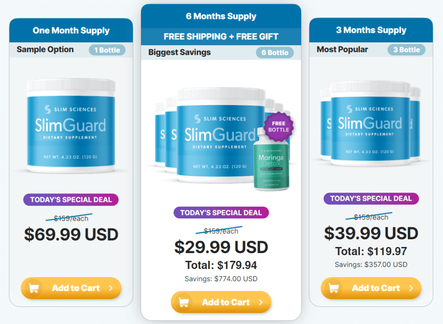Viewport: 443px width, 324px height.
Task: Click the arrow chevron on the $39.99 Add to Cart button
Action: (411, 288)
